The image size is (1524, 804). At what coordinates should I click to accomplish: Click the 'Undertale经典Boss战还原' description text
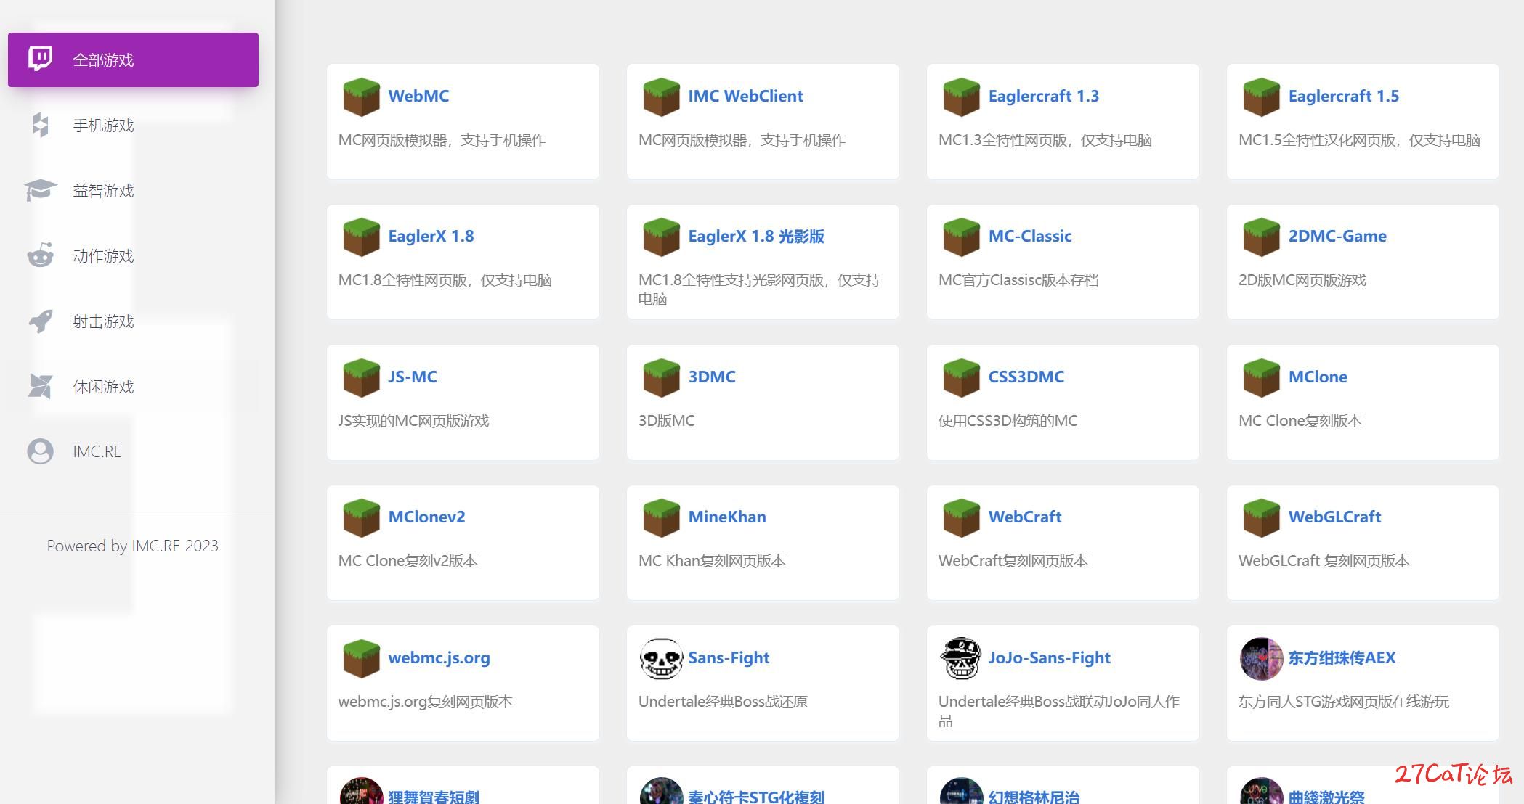click(723, 702)
